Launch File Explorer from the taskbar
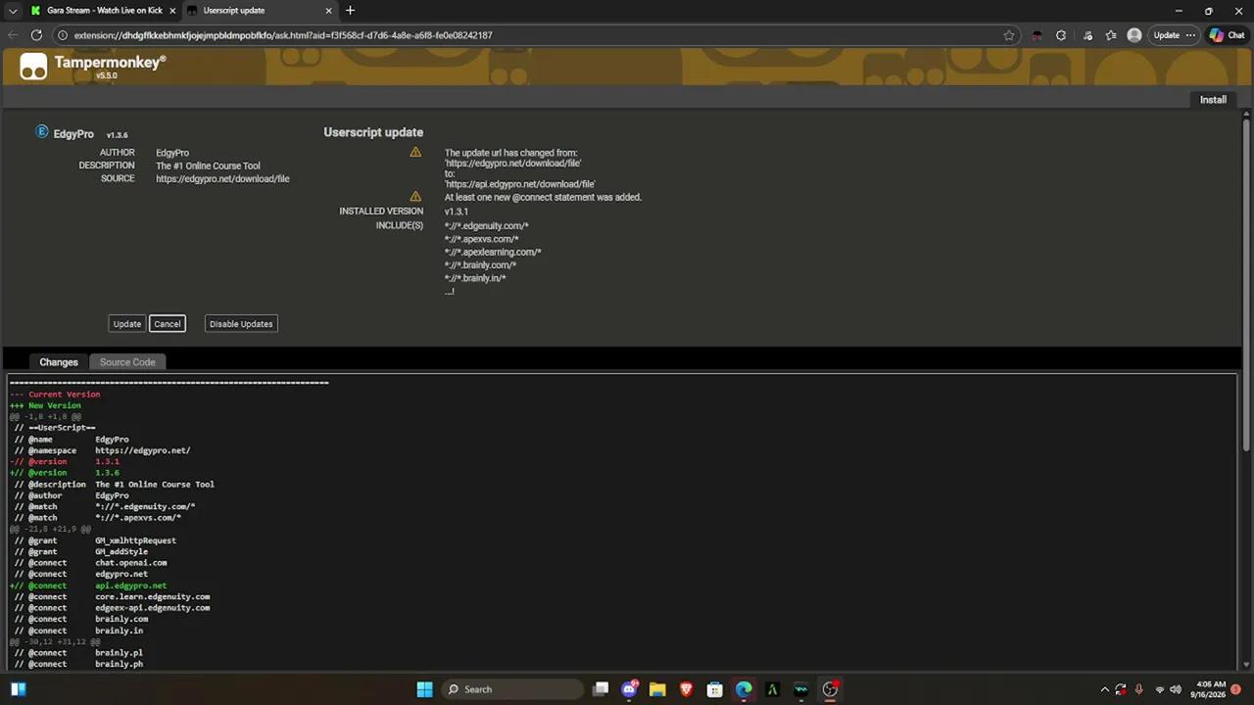This screenshot has width=1254, height=705. pyautogui.click(x=657, y=689)
